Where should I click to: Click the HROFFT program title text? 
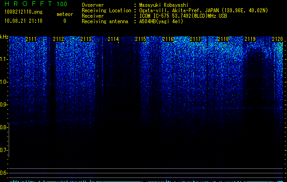(28, 4)
